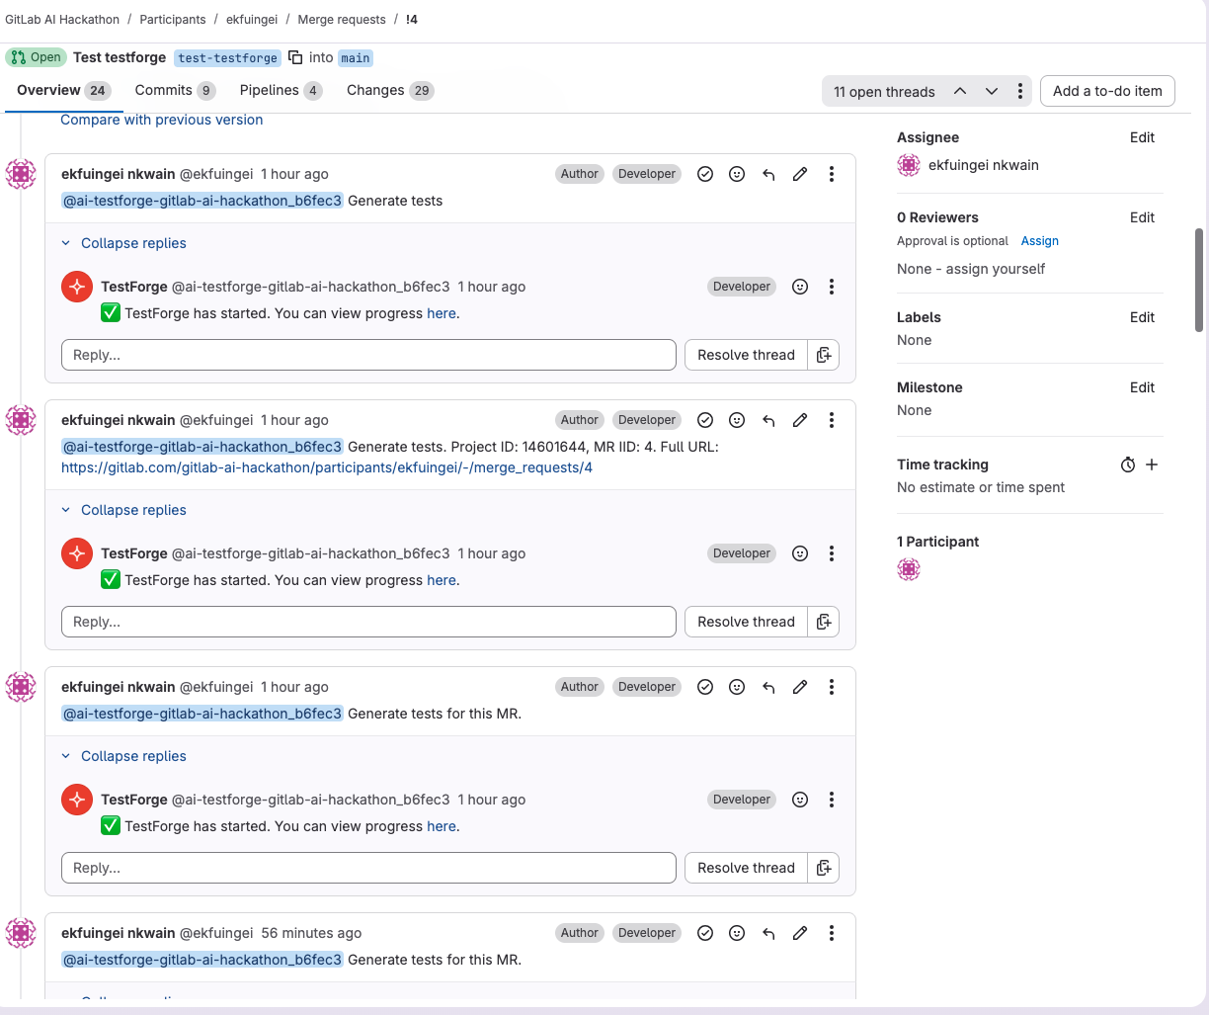Copy source branch name test-testforge
Viewport: 1209px width, 1015px height.
click(x=295, y=57)
